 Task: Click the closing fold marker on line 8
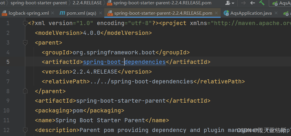click(25, 91)
